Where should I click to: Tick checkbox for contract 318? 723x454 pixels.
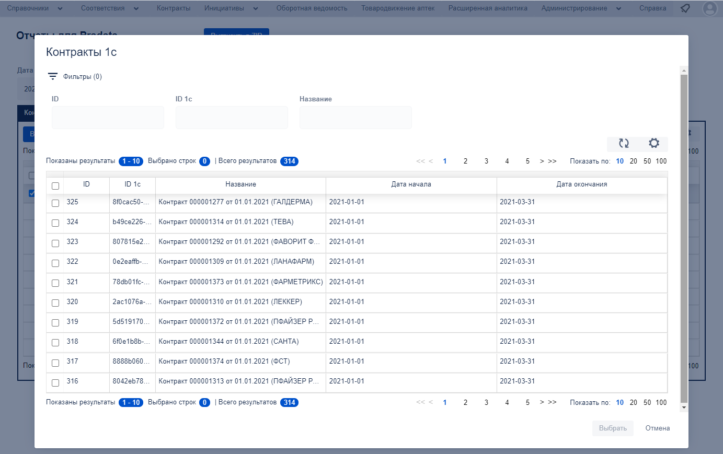coord(55,342)
